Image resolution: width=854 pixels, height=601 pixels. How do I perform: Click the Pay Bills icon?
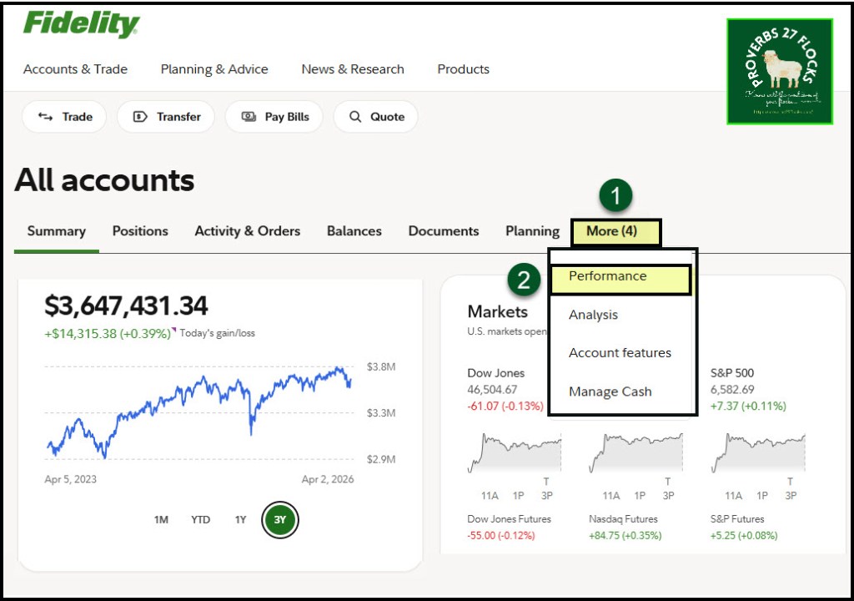(249, 117)
